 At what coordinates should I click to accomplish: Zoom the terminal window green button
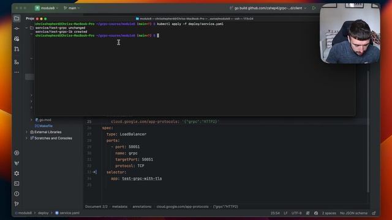pos(45,19)
